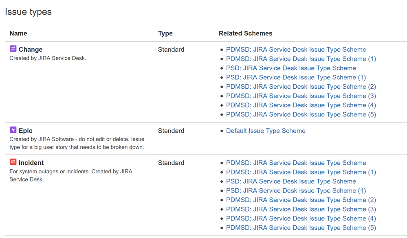Open PDMSD scheme (2) link in Incident row

coord(301,200)
